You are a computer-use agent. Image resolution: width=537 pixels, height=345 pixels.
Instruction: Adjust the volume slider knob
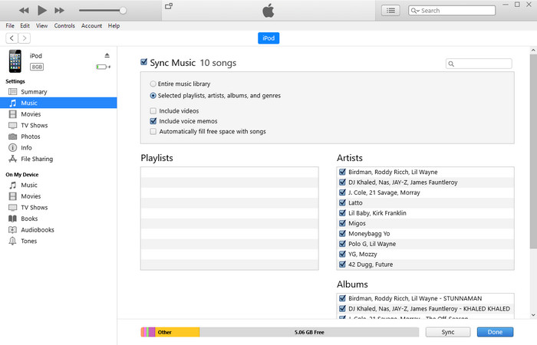[x=123, y=11]
